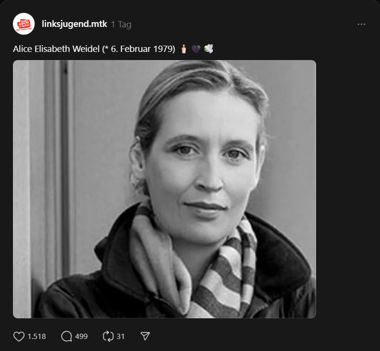
Task: Click the candle emoji in the caption
Action: [x=184, y=49]
